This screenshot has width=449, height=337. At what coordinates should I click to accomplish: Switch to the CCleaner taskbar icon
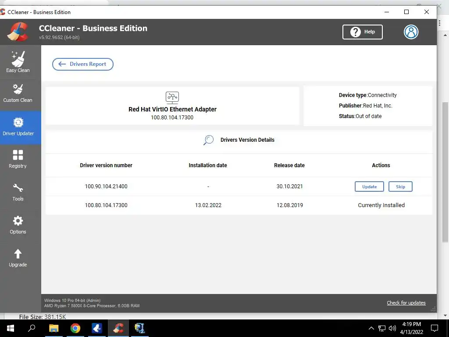[x=118, y=328]
